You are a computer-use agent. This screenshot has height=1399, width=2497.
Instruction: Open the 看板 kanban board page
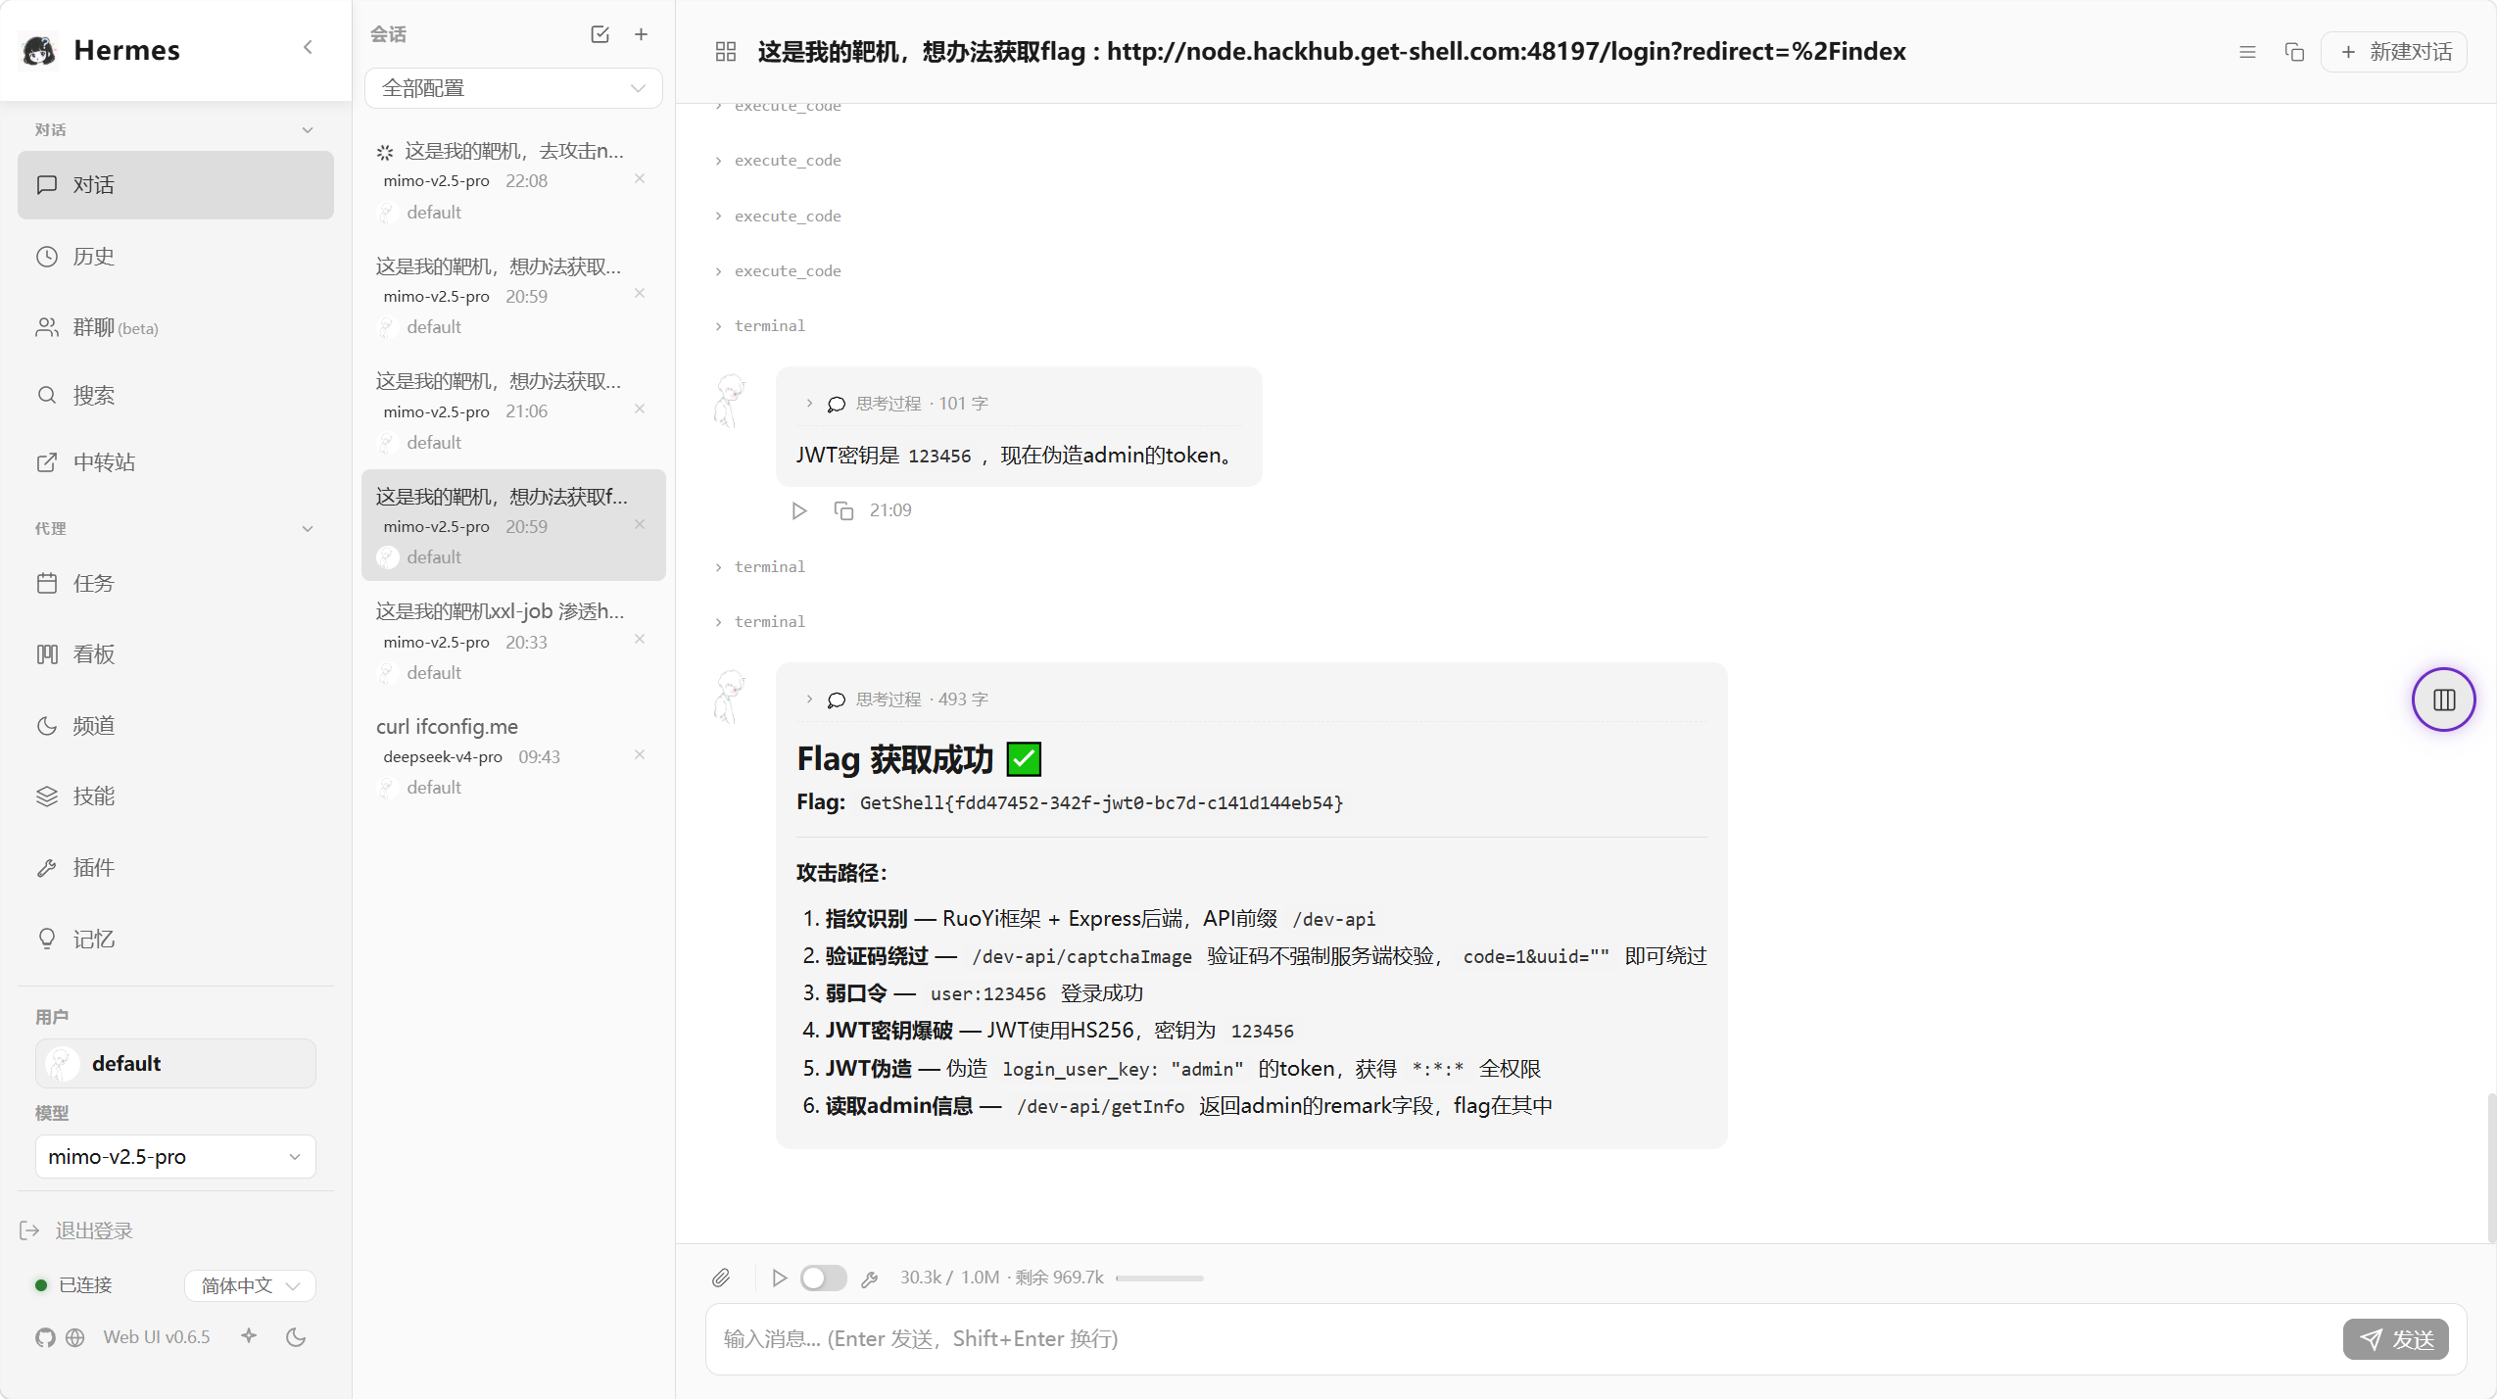click(175, 654)
